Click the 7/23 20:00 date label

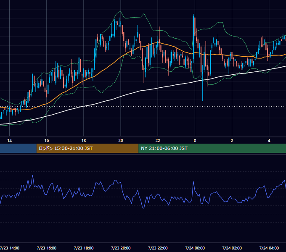(x=121, y=248)
